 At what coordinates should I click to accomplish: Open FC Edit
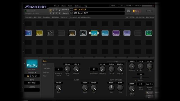click(132, 17)
